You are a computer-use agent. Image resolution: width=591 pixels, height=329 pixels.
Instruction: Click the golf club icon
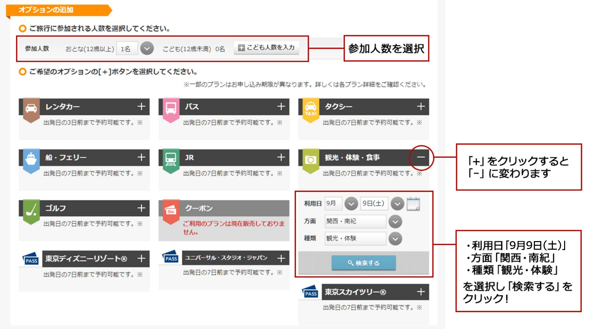[31, 210]
